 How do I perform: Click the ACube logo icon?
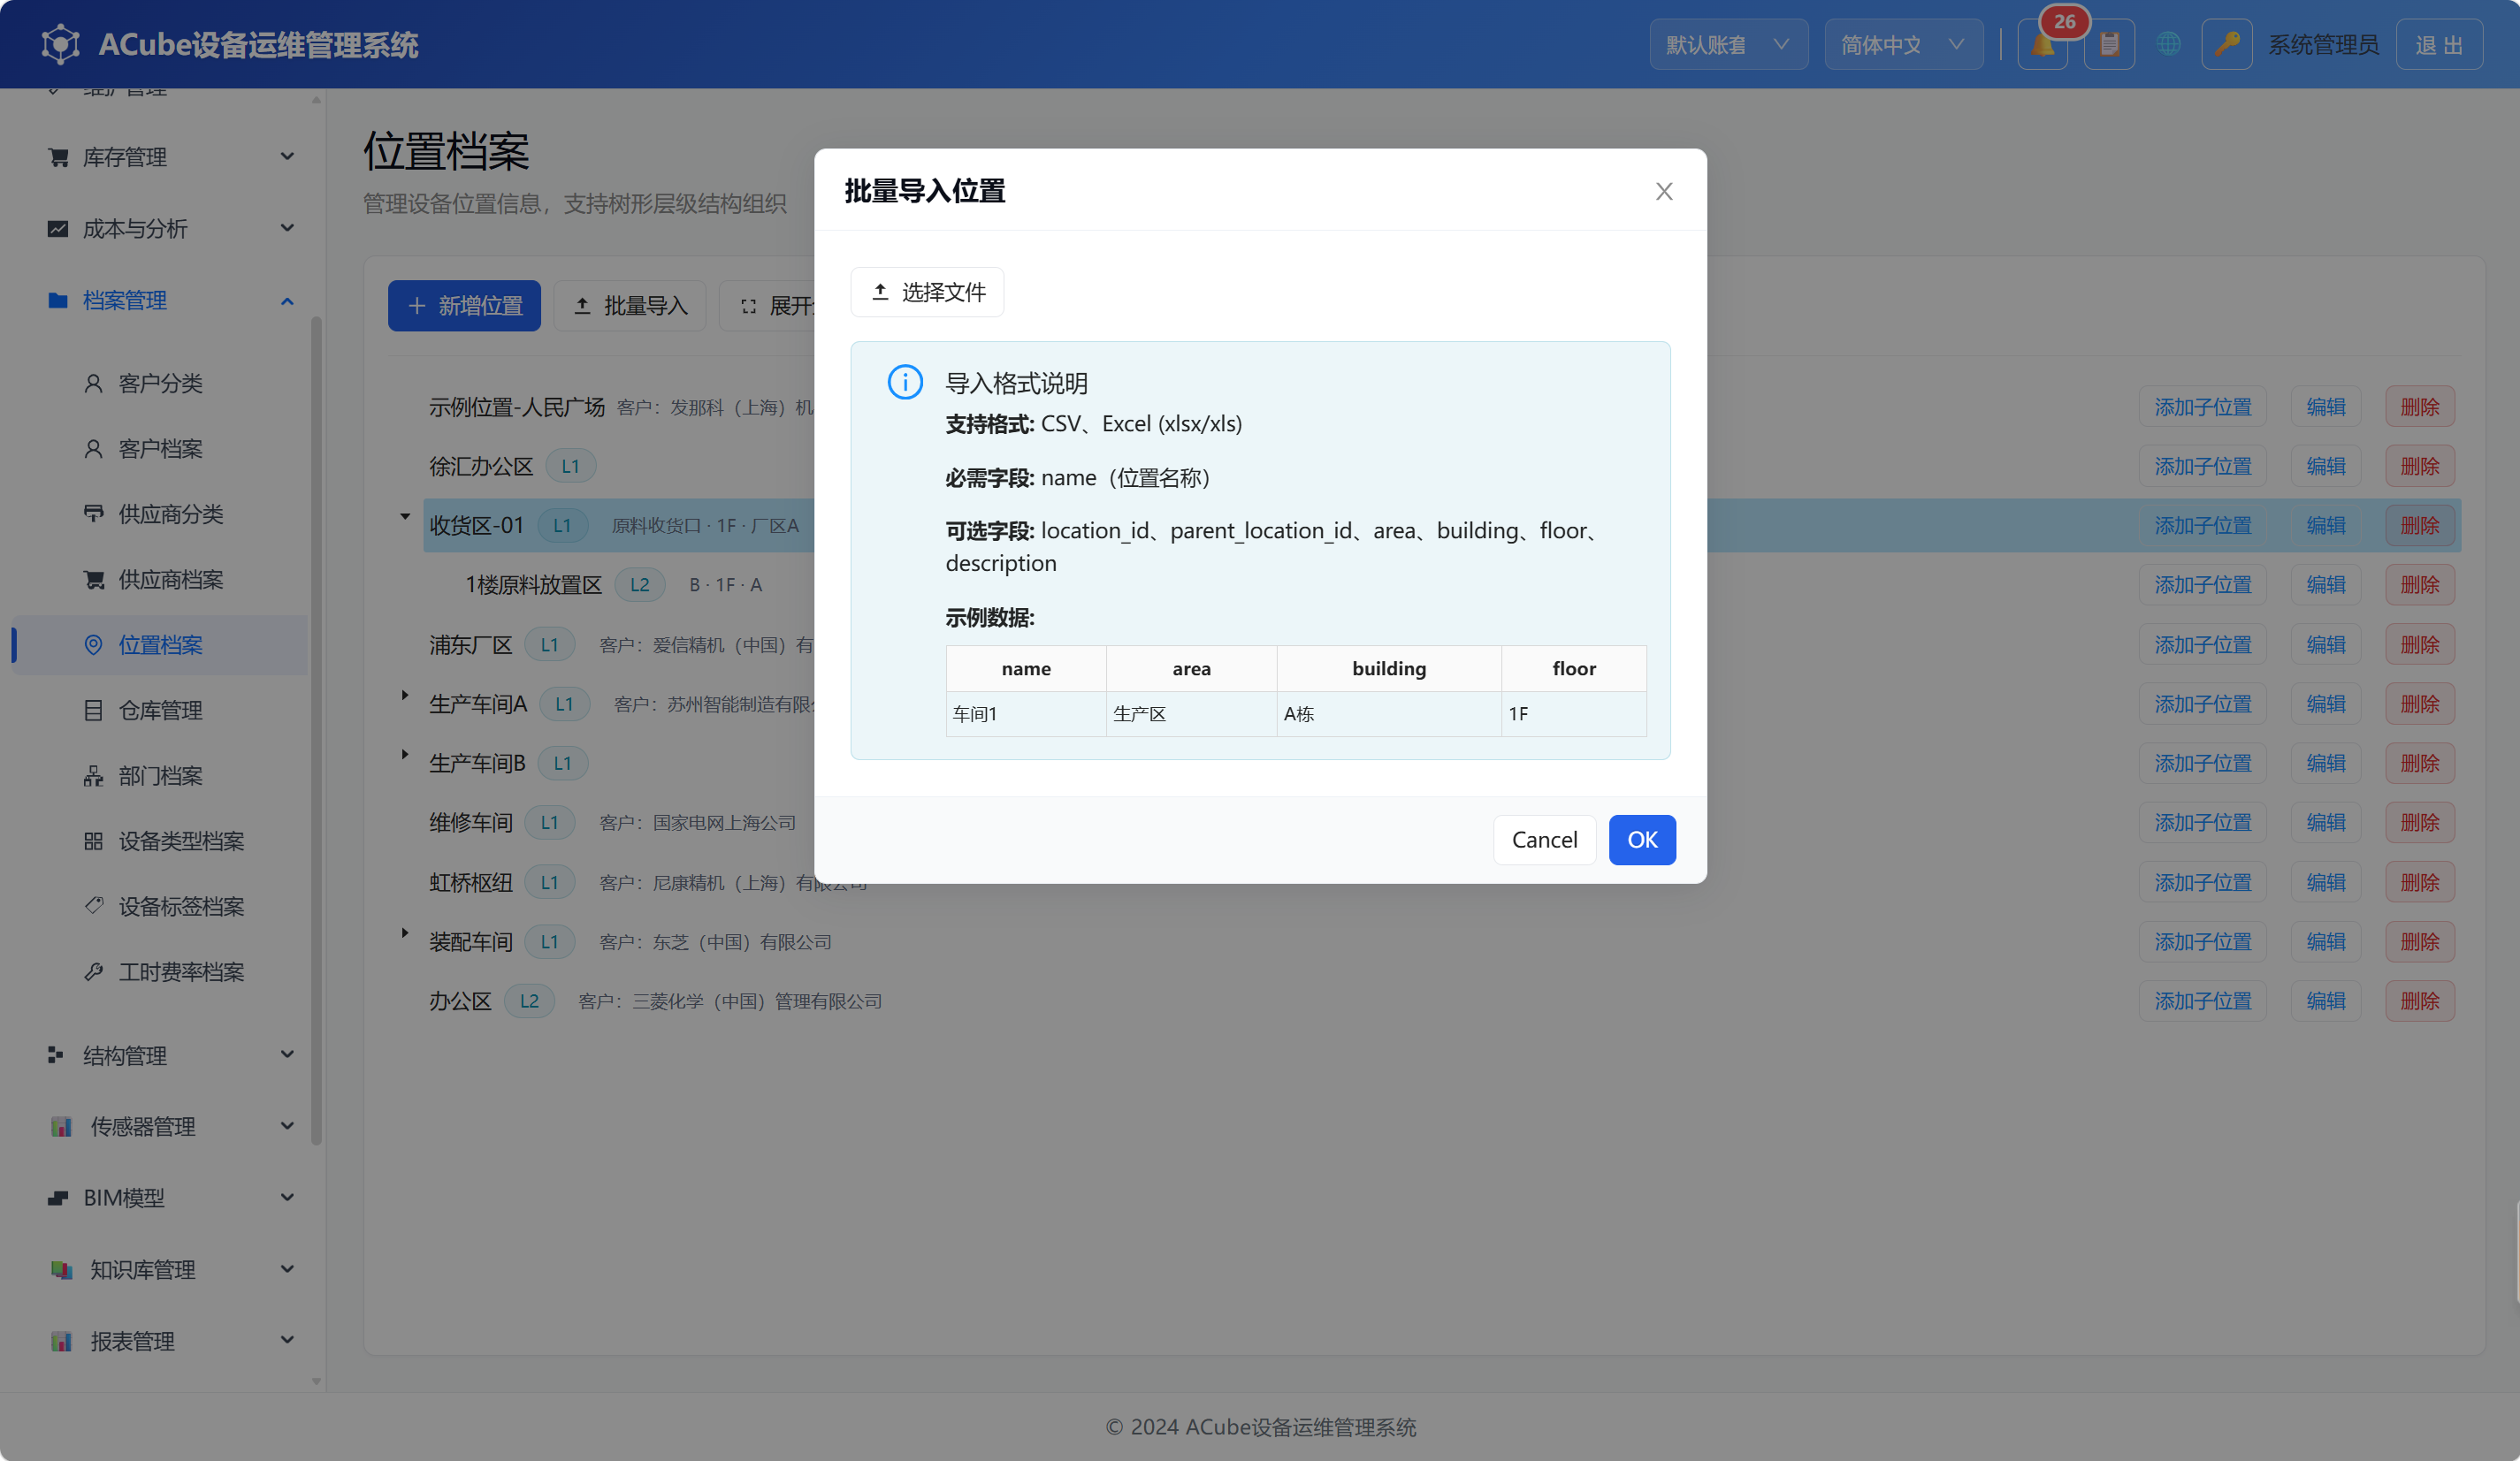60,45
